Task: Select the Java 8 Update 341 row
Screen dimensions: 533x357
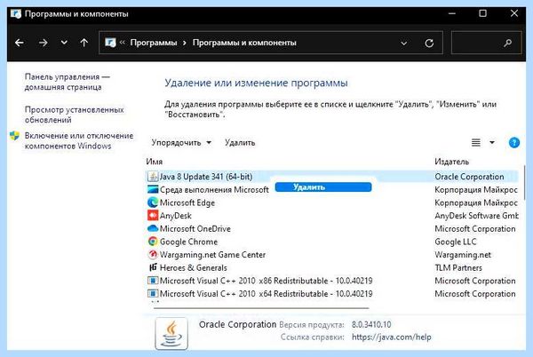Action: 331,177
